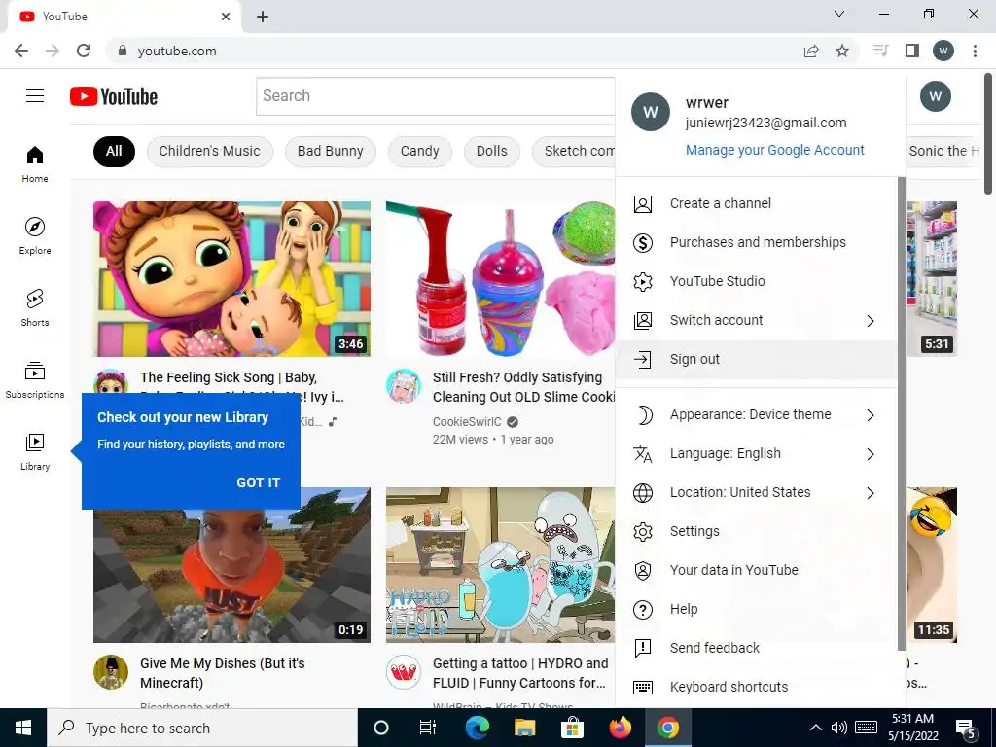Viewport: 996px width, 747px height.
Task: Open The Feeling Sick Song thumbnail
Action: point(231,279)
